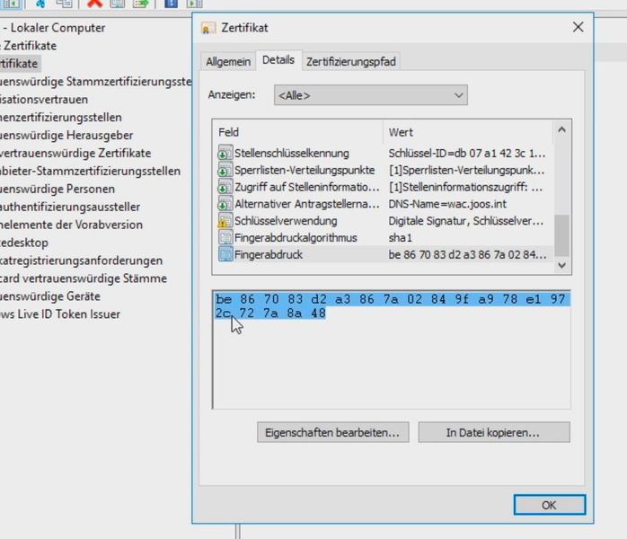Select the enzertifizierungsstellen tree node

61,117
